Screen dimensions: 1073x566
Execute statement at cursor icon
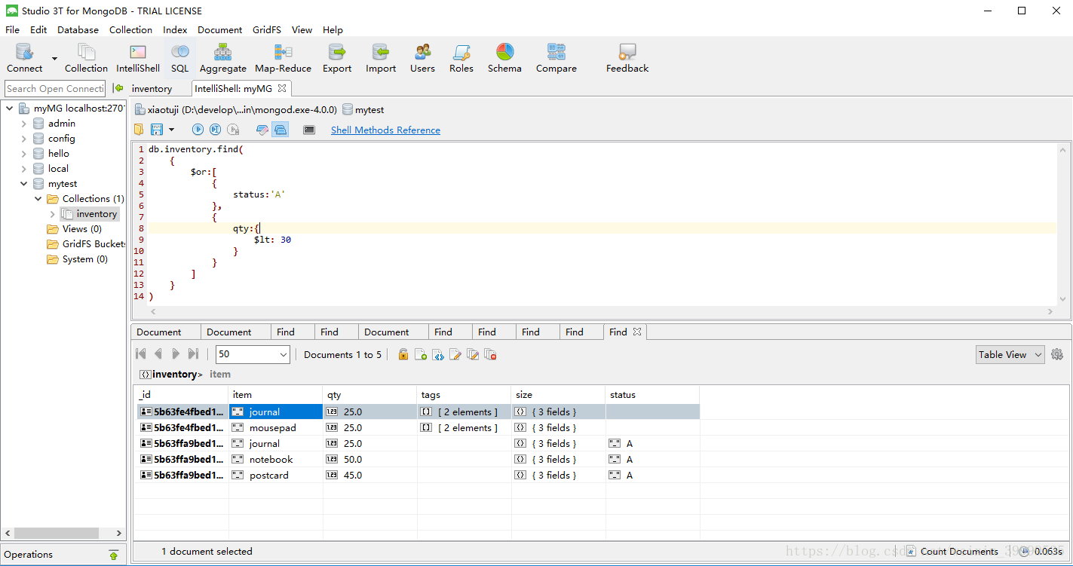click(x=215, y=130)
